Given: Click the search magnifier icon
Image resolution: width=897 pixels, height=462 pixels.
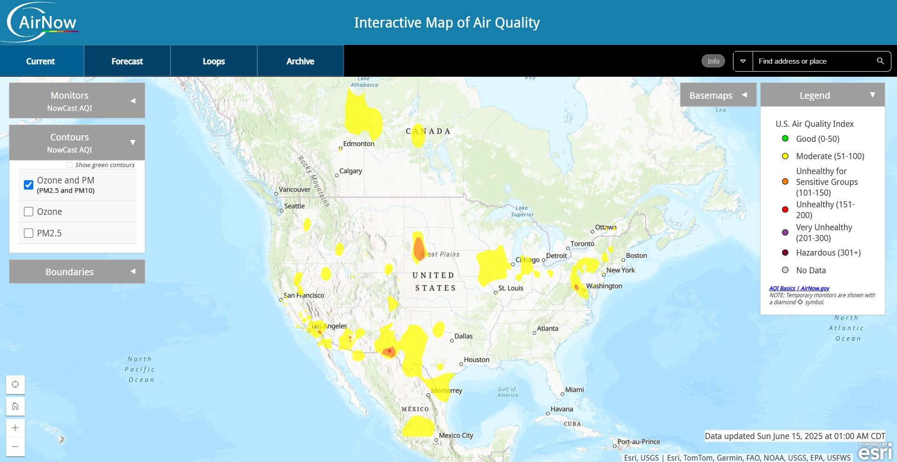Looking at the screenshot, I should click(880, 61).
